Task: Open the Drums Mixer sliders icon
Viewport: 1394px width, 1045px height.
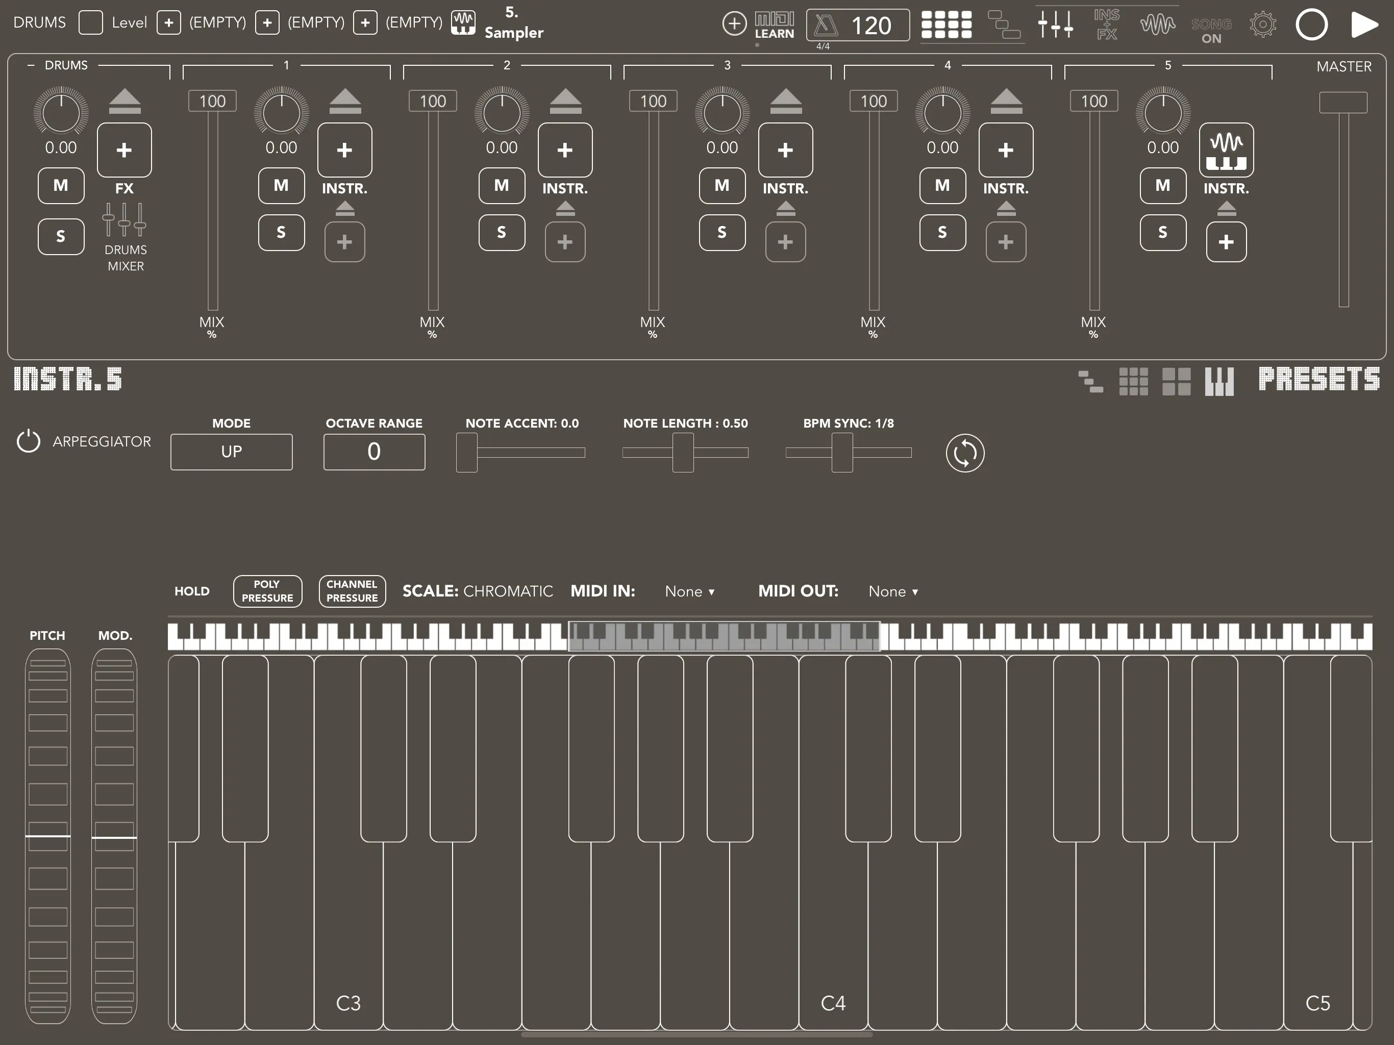Action: tap(124, 220)
